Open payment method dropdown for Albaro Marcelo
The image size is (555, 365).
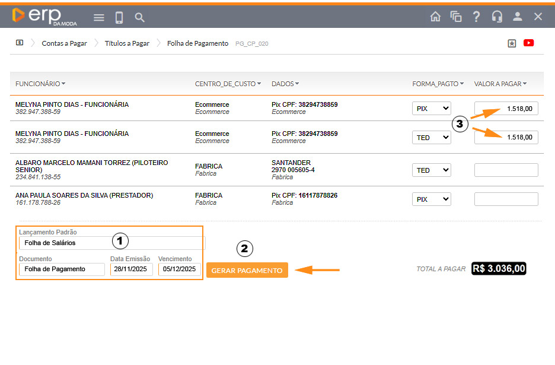431,170
